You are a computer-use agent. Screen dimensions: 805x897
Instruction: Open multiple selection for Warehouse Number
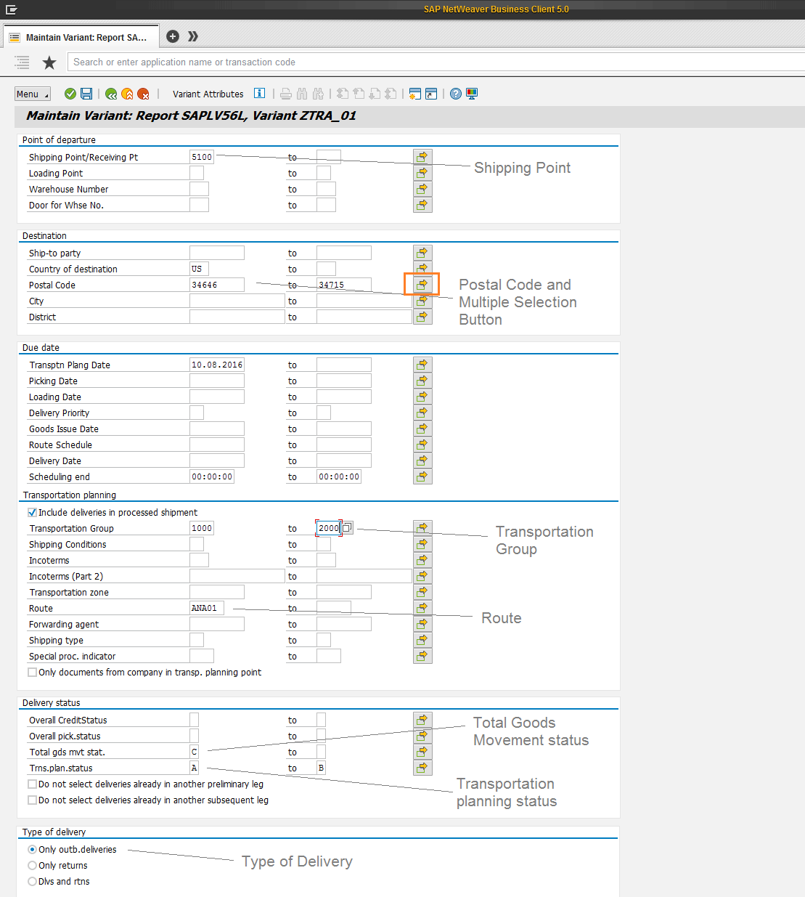pyautogui.click(x=422, y=189)
